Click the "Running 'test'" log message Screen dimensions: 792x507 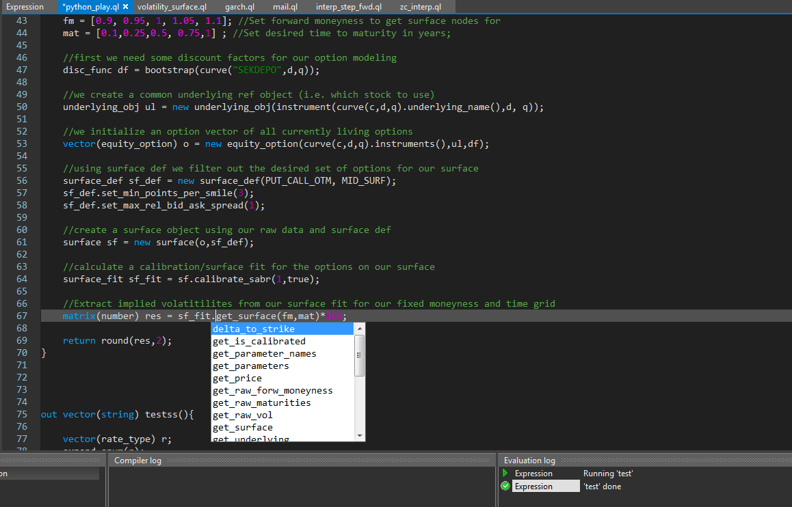pyautogui.click(x=607, y=474)
